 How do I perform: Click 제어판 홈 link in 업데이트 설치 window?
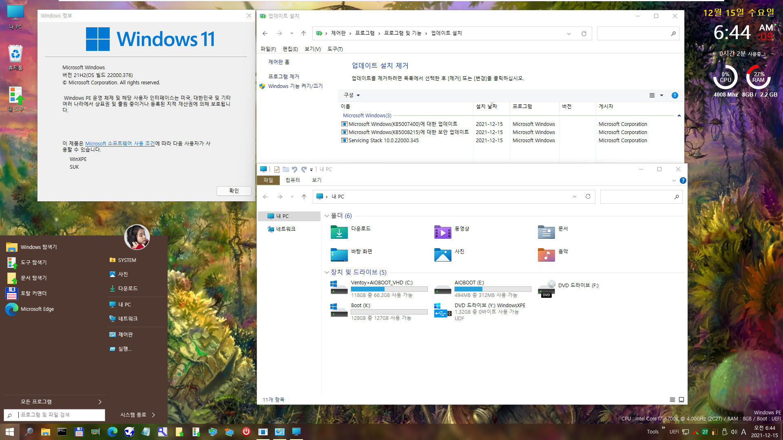click(279, 62)
